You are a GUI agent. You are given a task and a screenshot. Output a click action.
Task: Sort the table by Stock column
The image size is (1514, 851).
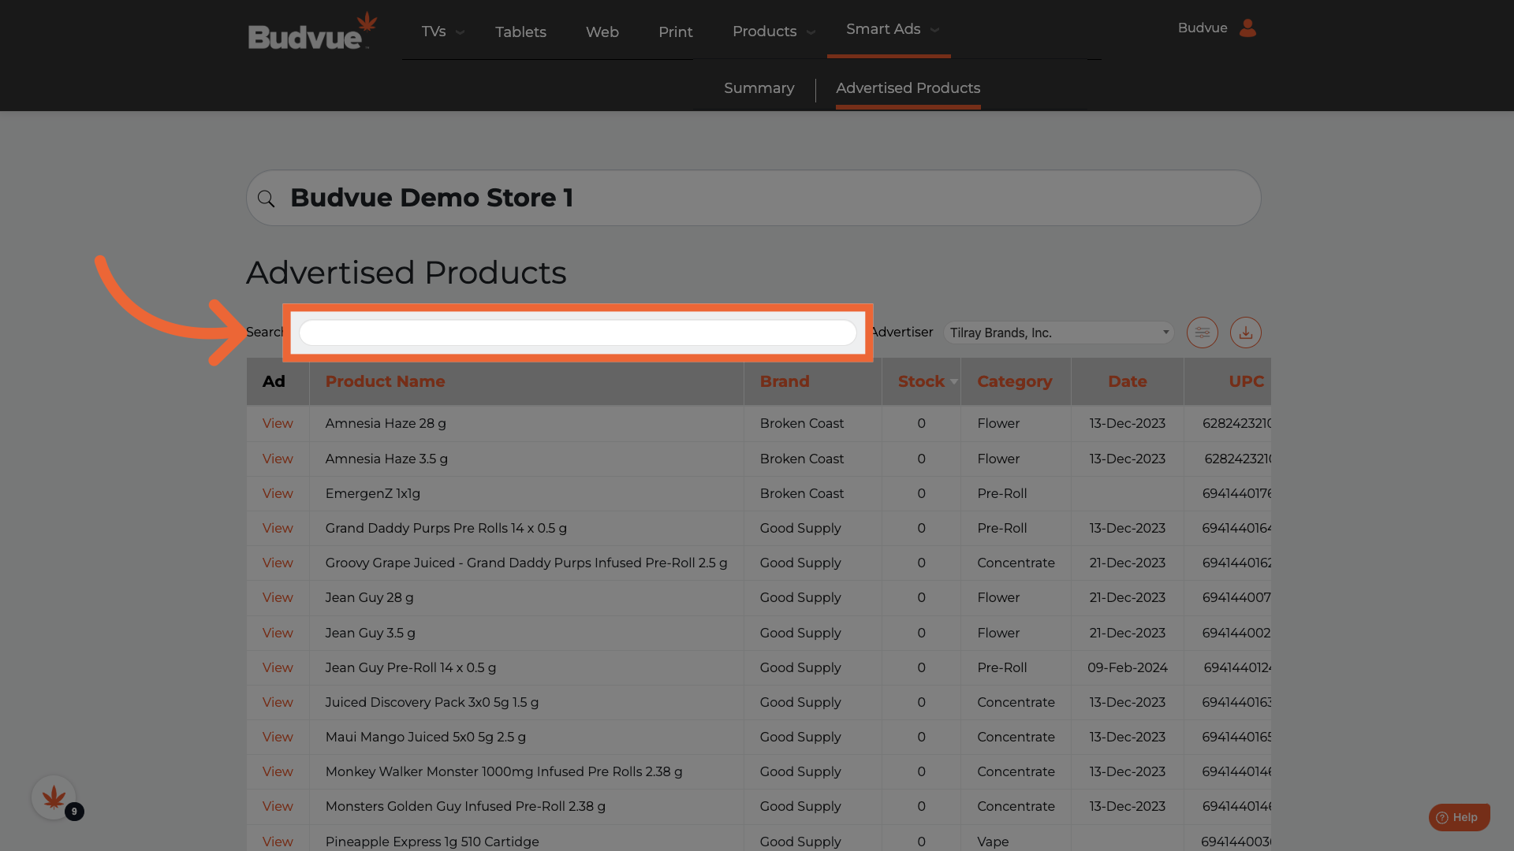pyautogui.click(x=921, y=381)
